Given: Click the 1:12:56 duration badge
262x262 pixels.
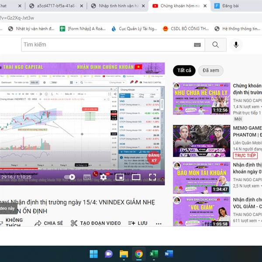Looking at the screenshot, I should (220, 110).
